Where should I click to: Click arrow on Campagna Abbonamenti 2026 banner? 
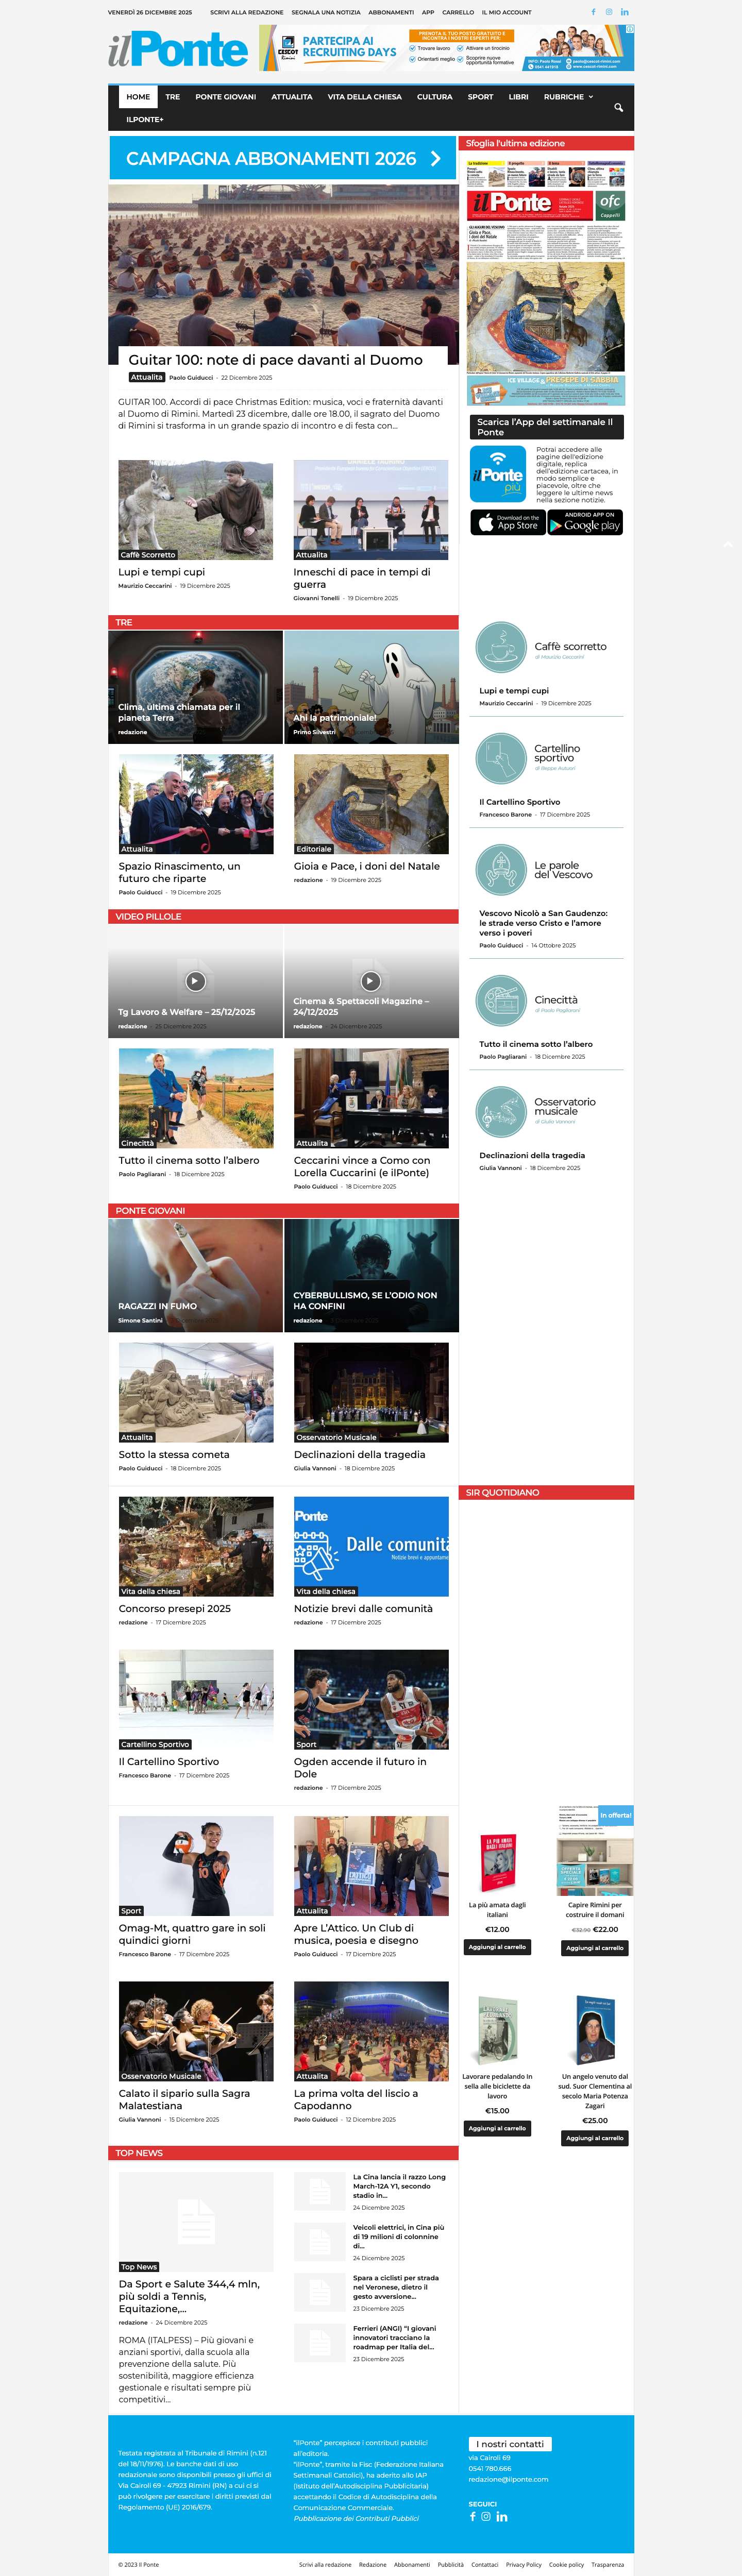(435, 158)
